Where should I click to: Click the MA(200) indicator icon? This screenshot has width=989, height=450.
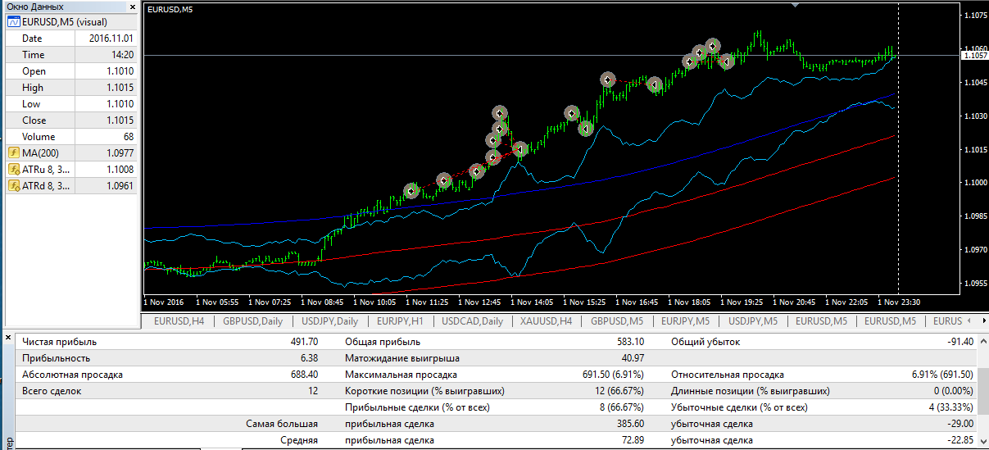click(x=14, y=153)
